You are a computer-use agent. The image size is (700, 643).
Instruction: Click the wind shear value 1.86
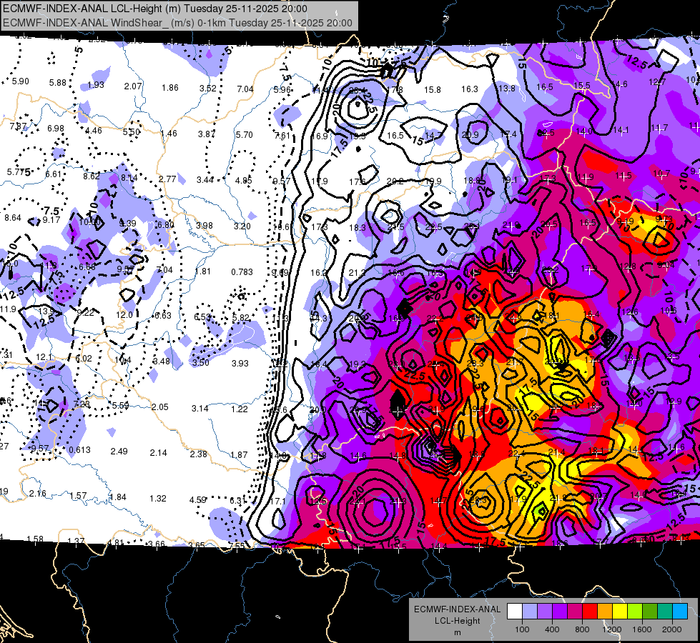(x=170, y=87)
